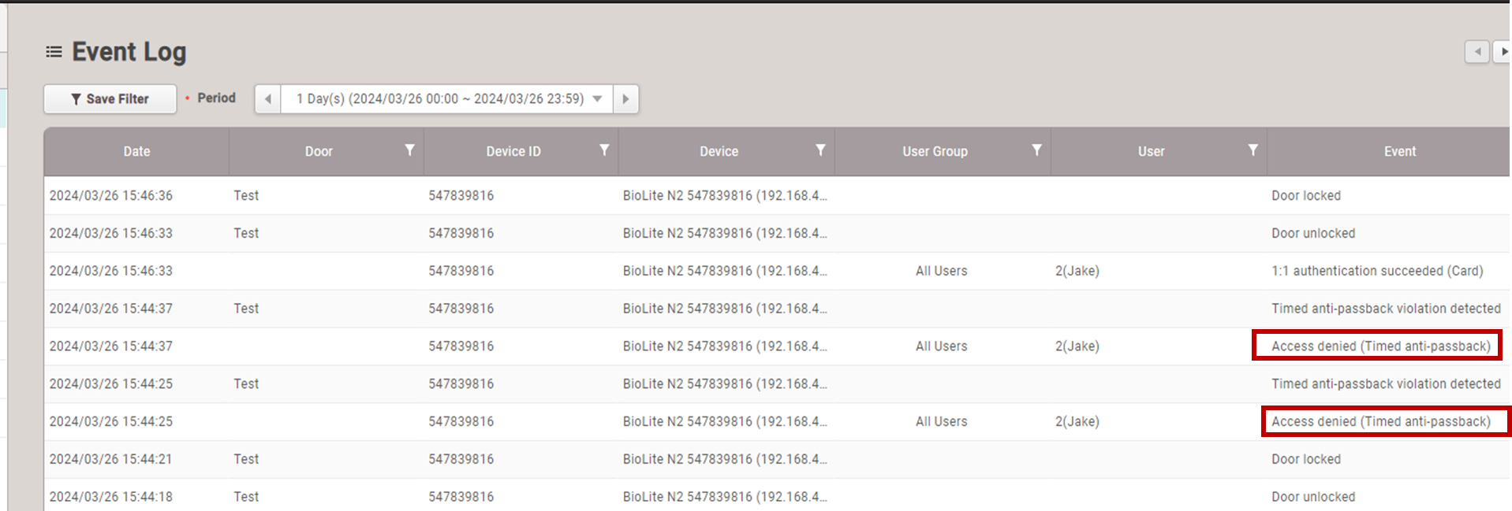The image size is (1512, 511).
Task: Go to previous period with left arrow
Action: click(268, 99)
